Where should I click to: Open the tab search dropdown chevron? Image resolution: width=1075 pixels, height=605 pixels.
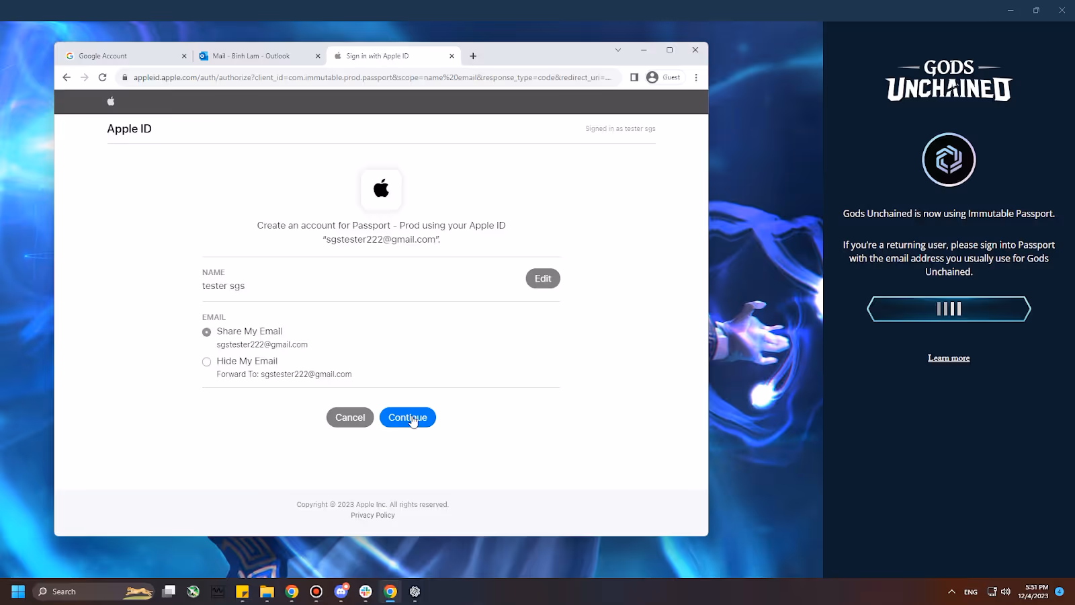click(618, 50)
